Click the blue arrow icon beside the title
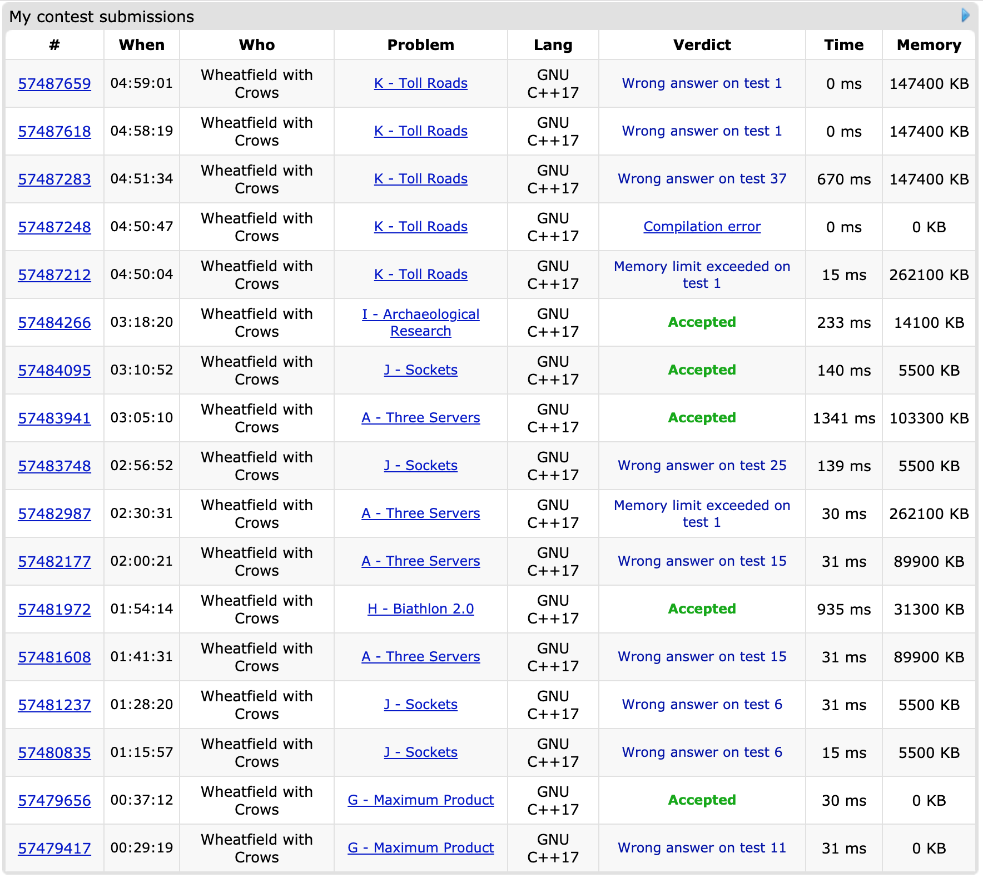This screenshot has height=878, width=983. 965,16
